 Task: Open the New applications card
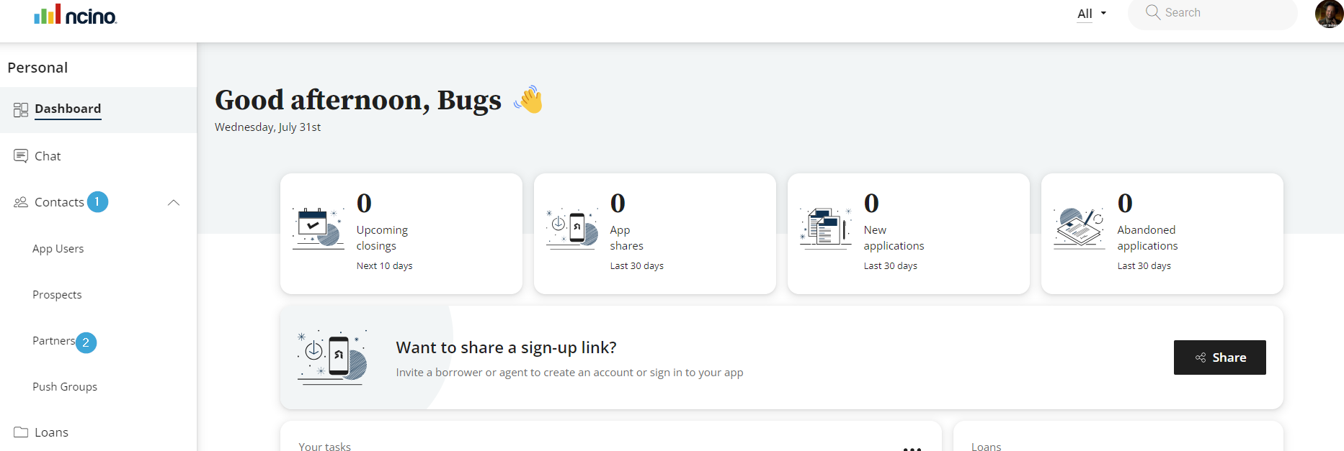coord(908,234)
